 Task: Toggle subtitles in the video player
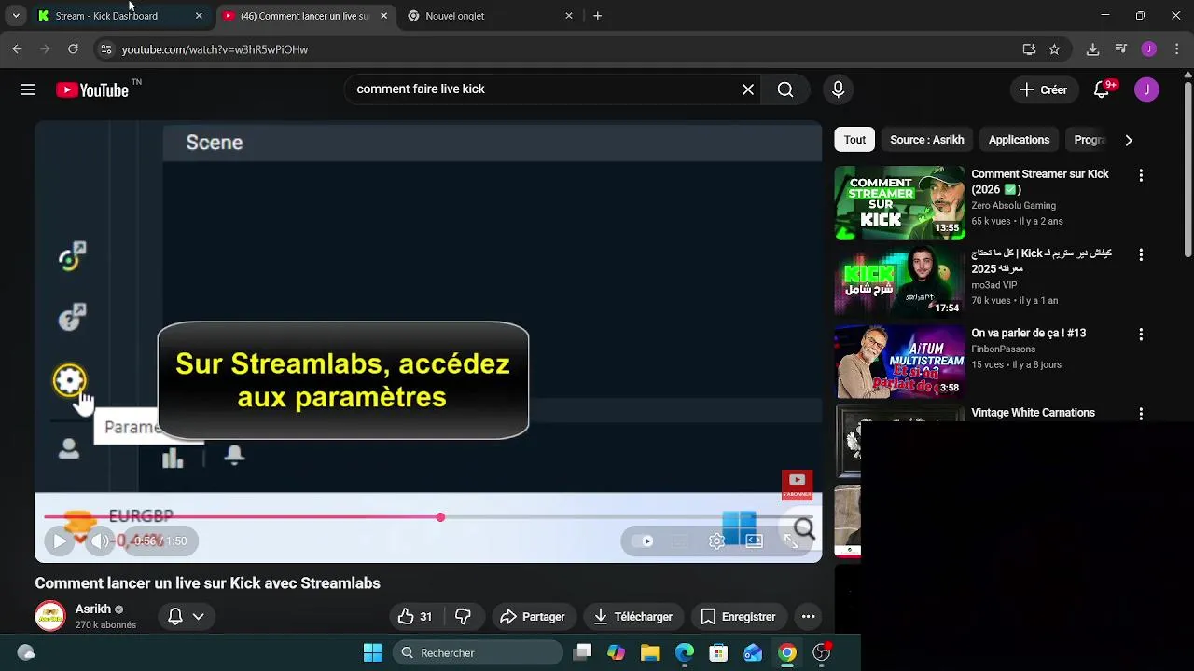(680, 541)
